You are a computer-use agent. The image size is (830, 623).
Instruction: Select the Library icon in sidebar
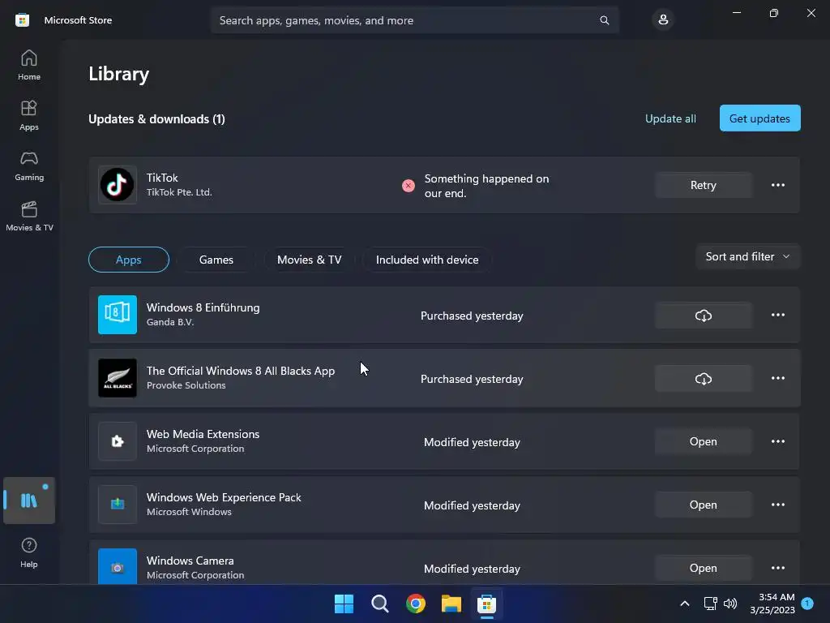(x=29, y=501)
